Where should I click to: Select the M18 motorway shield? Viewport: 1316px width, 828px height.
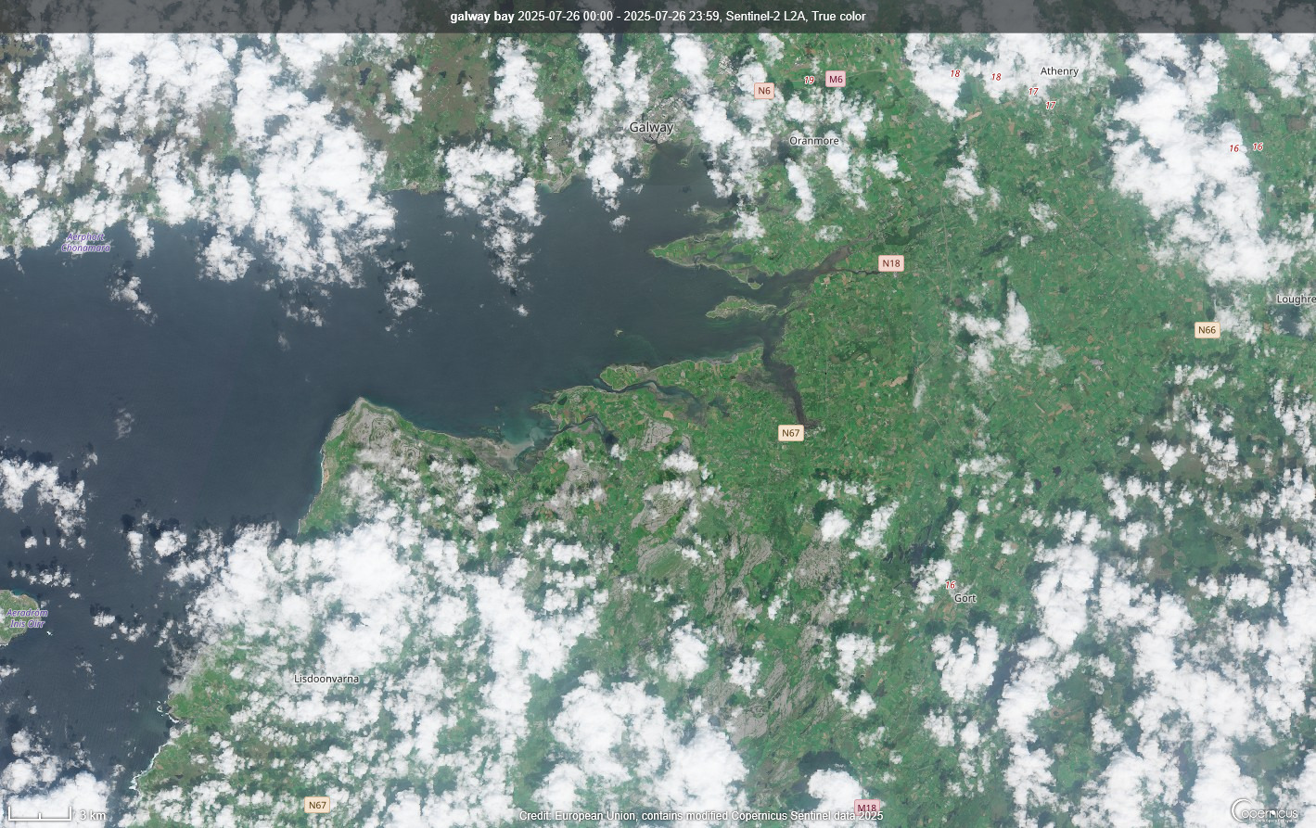866,808
